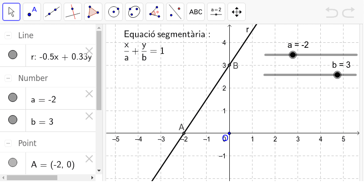
Task: Click the Equació segmentària text label
Action: tap(167, 35)
